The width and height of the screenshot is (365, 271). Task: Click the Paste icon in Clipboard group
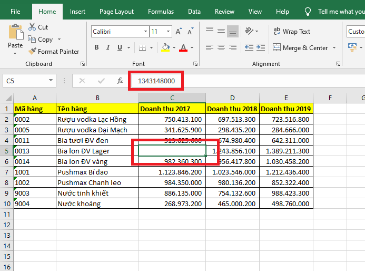(15, 33)
